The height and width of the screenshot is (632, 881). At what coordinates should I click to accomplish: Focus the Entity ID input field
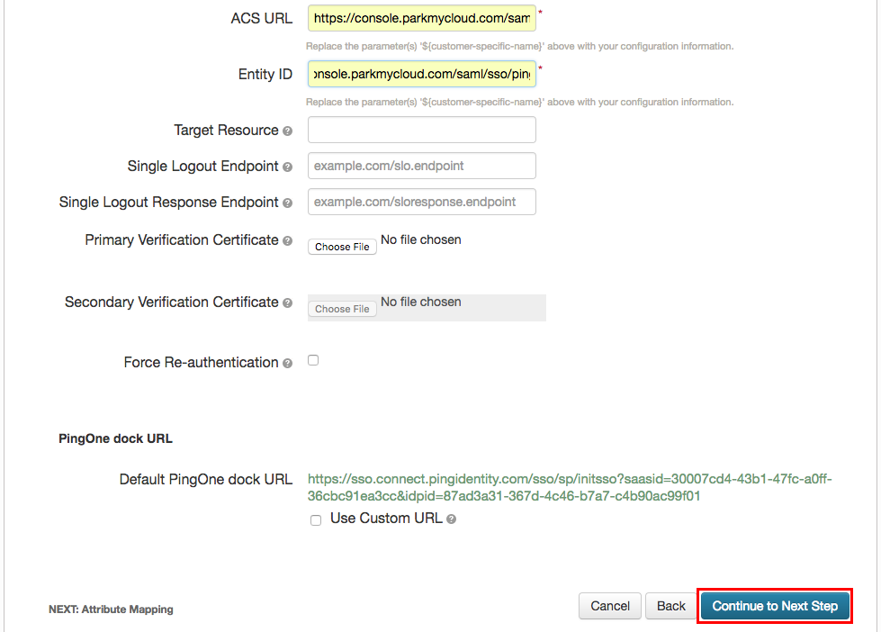click(x=422, y=74)
